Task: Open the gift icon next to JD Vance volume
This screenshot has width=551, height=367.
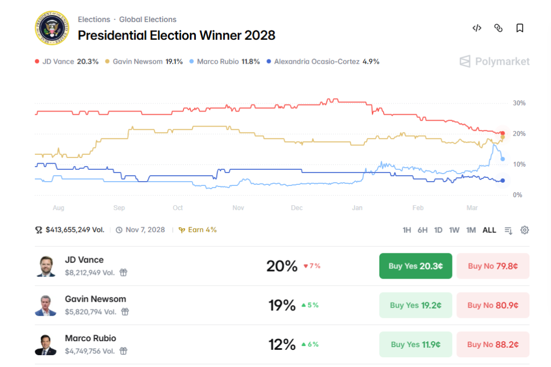Action: point(123,273)
